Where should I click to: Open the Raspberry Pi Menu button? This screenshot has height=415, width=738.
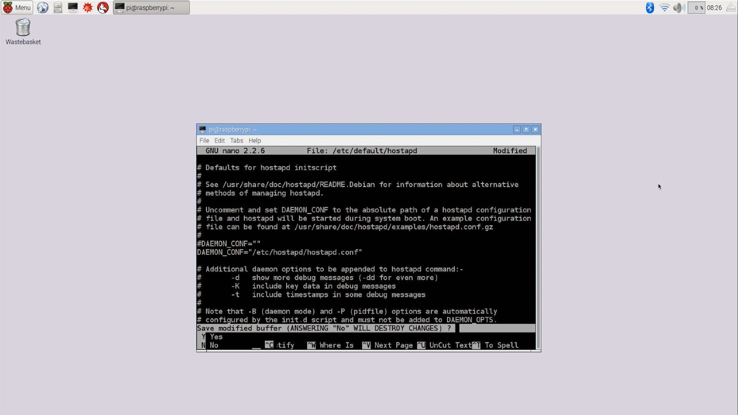point(17,7)
